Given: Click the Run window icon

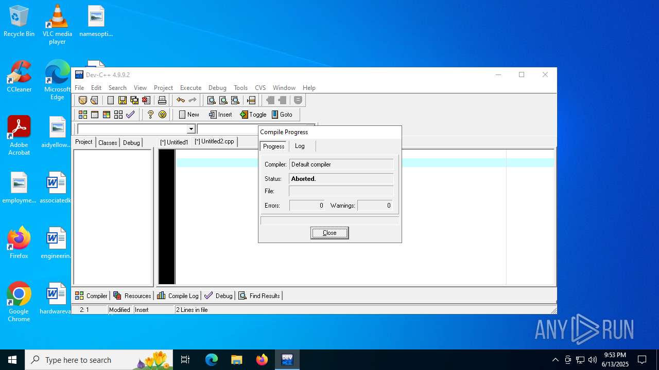Looking at the screenshot, I should (95, 115).
